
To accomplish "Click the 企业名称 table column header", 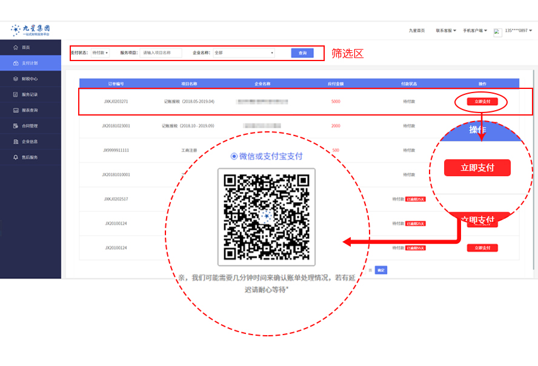I will point(262,83).
